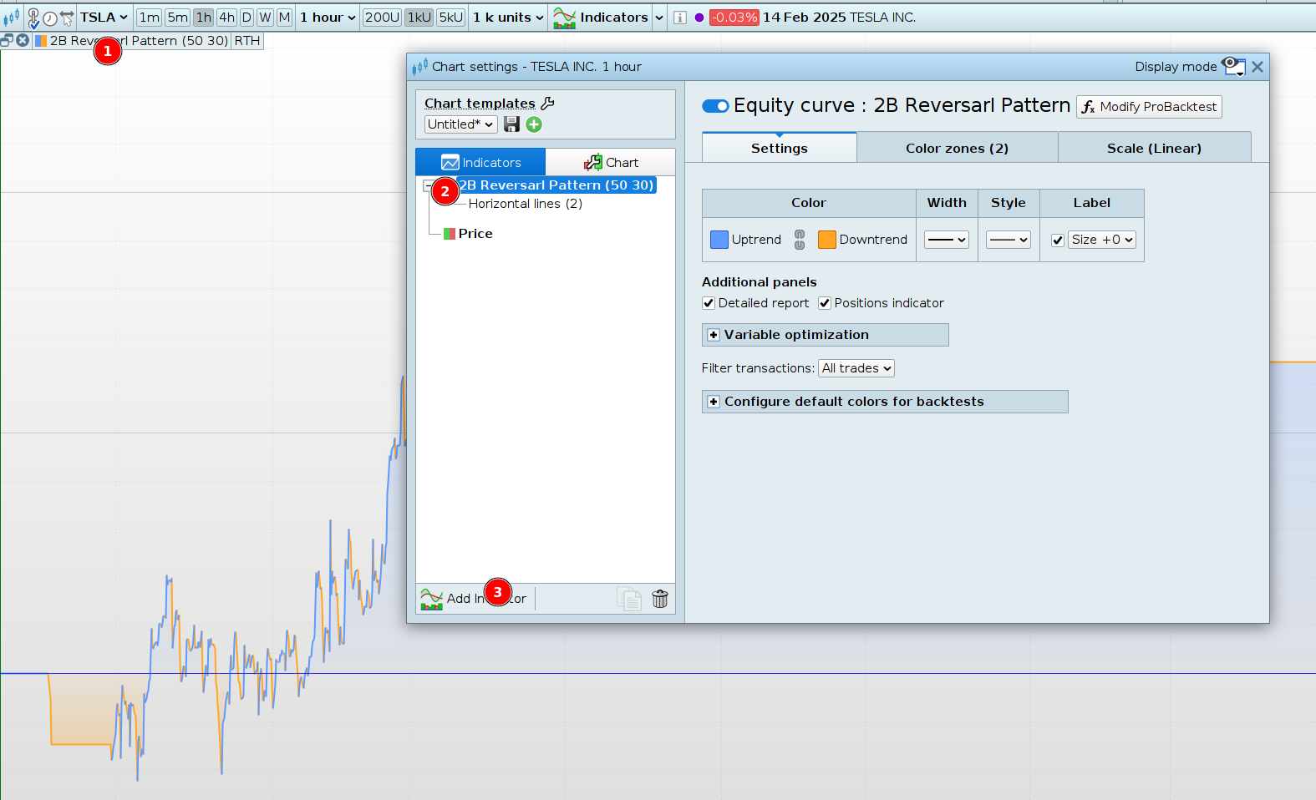Uncheck the Positions indicator checkbox
The width and height of the screenshot is (1316, 800).
pyautogui.click(x=825, y=303)
